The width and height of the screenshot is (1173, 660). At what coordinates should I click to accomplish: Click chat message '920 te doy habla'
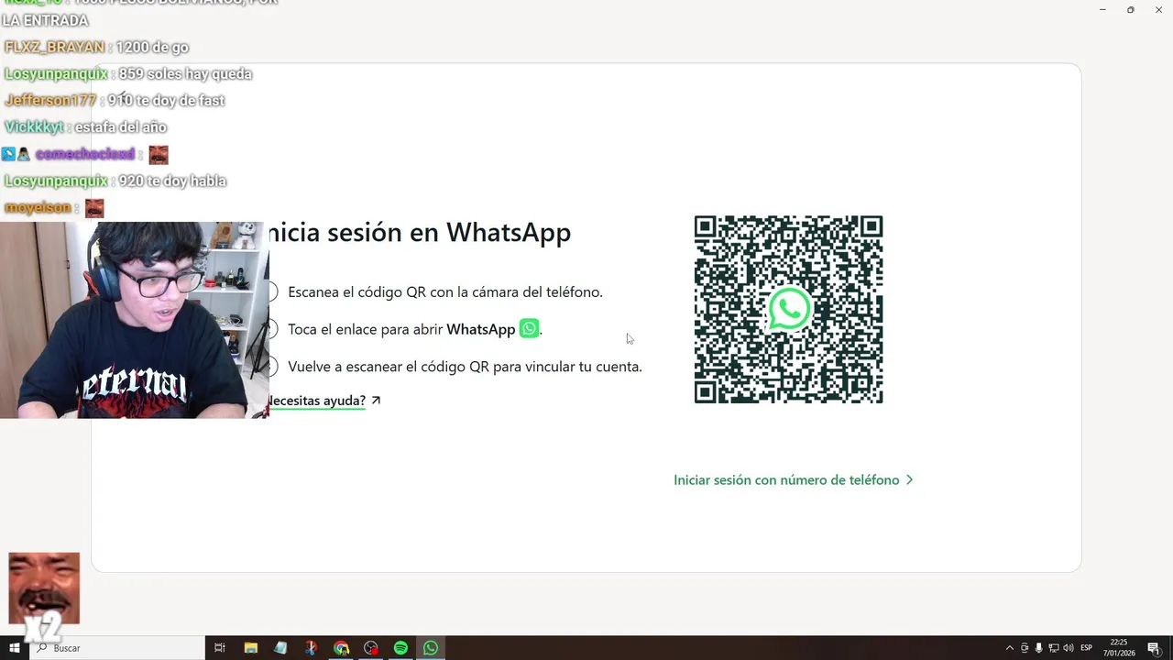172,181
